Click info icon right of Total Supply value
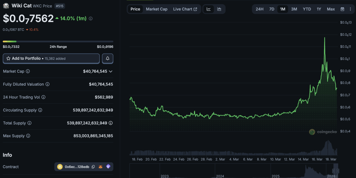 click(111, 123)
